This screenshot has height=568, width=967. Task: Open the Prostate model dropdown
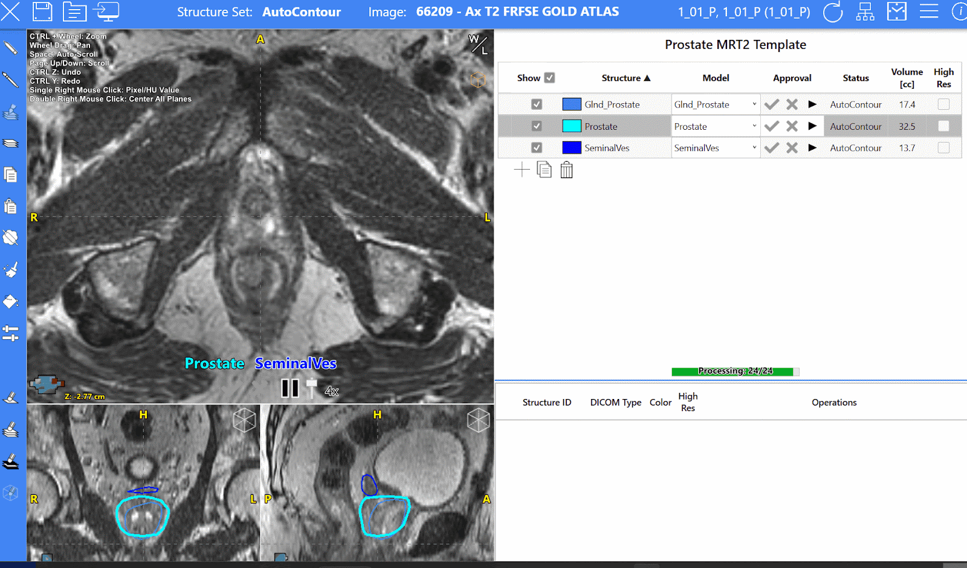click(x=716, y=126)
